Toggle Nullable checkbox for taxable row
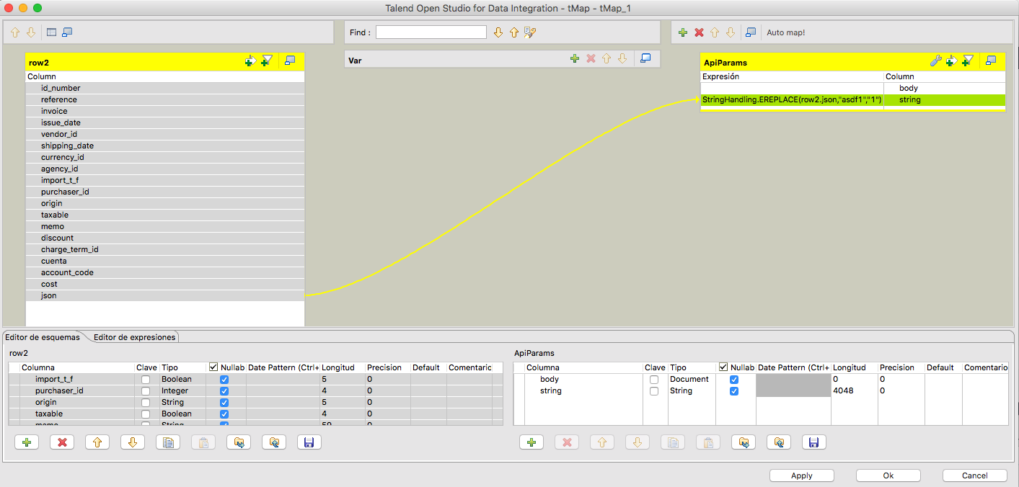Viewport: 1019px width, 487px height. [x=224, y=414]
